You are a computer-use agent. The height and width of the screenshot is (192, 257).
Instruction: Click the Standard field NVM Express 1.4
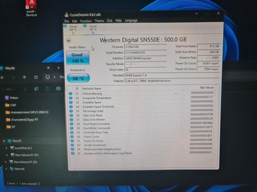172,75
